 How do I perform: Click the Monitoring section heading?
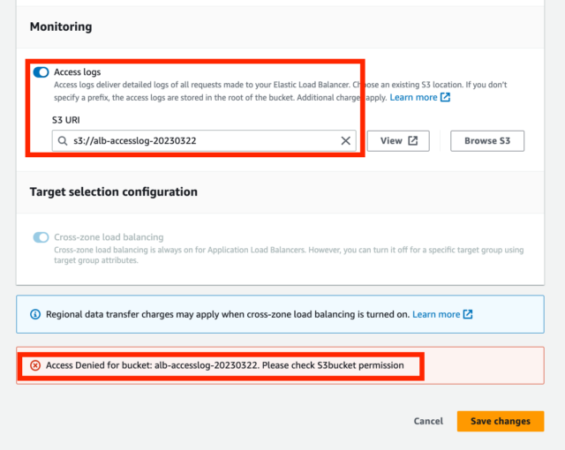point(61,26)
